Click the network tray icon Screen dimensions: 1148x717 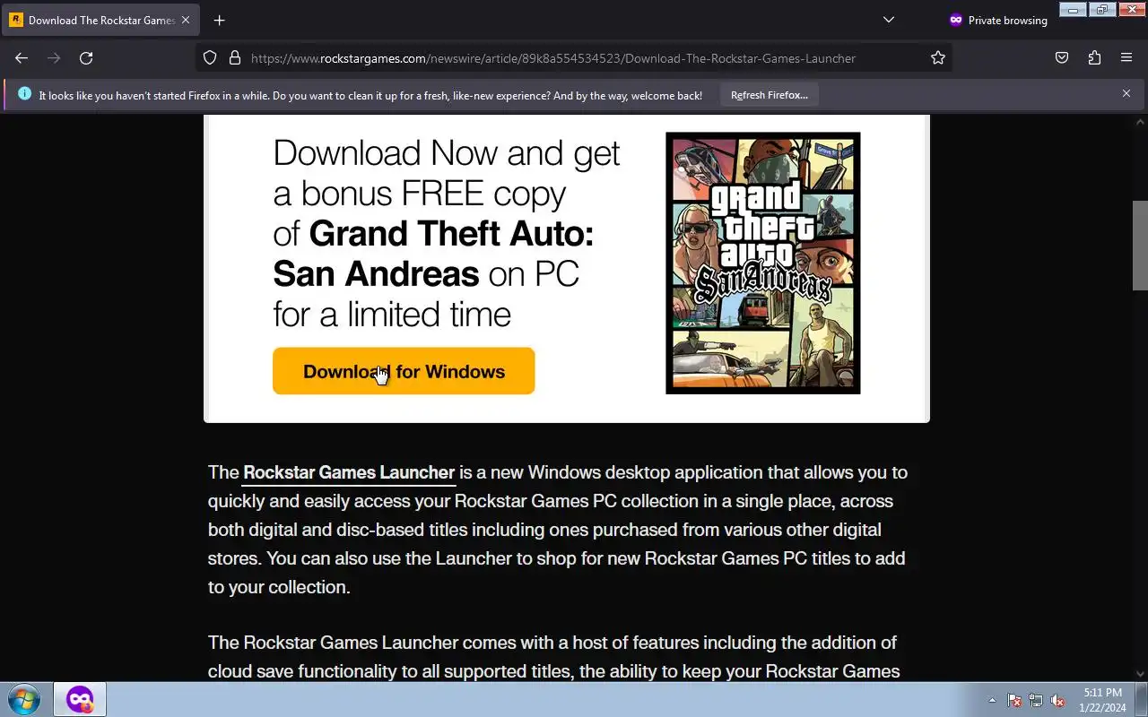(1036, 700)
